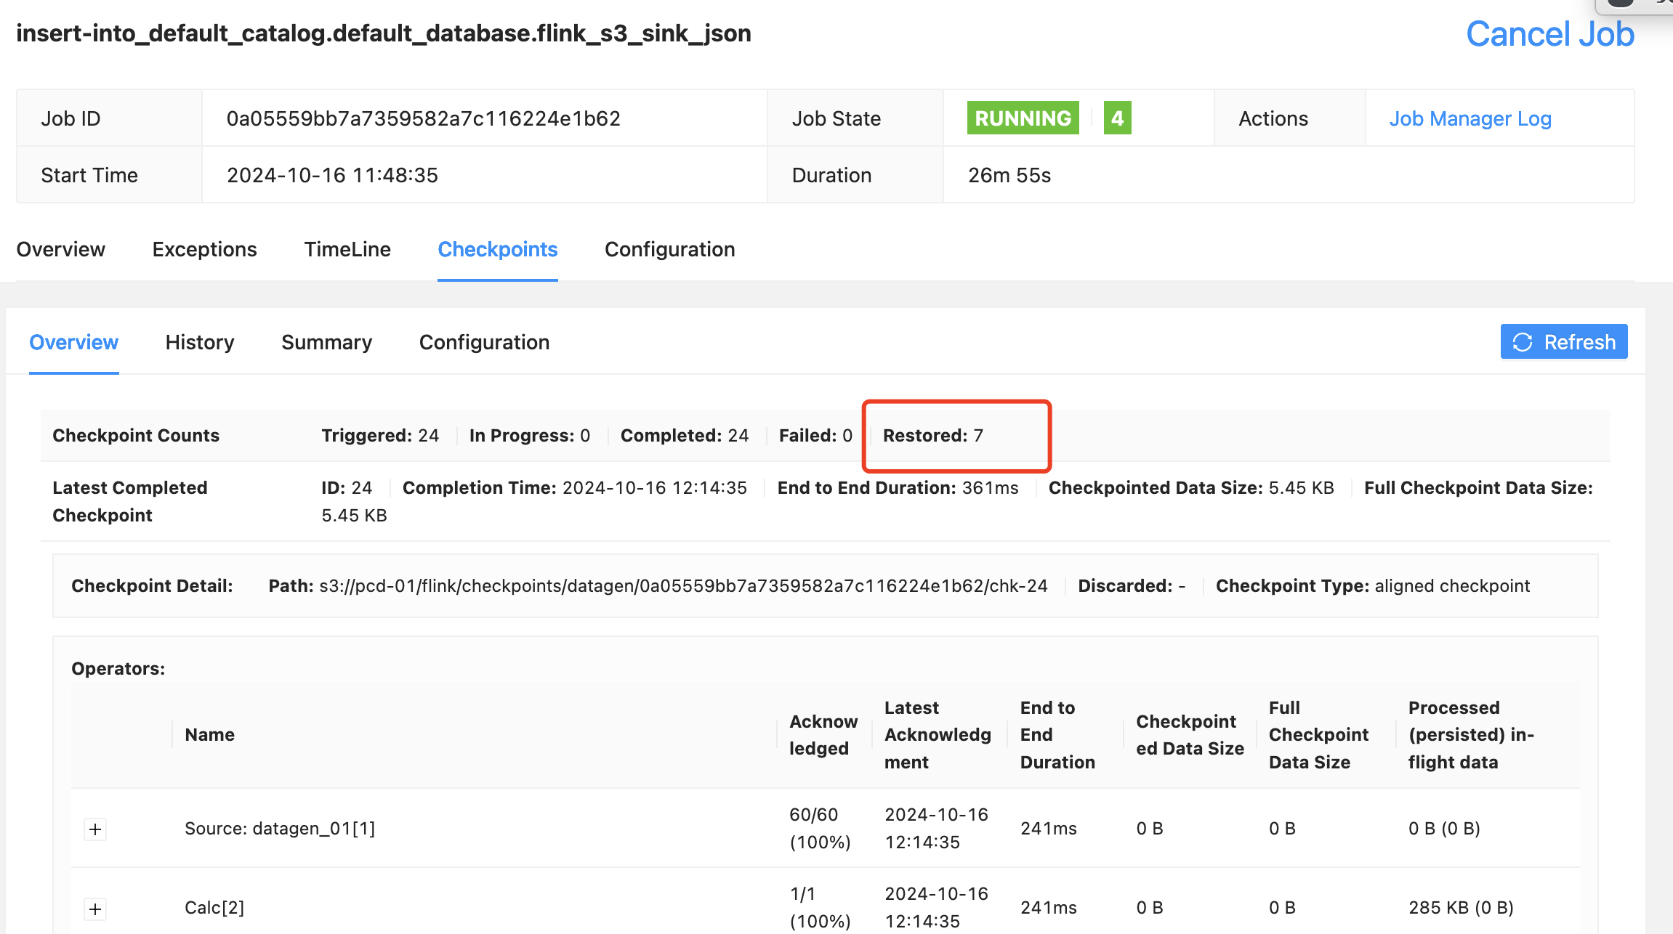The image size is (1673, 934).
Task: Click the Name column header
Action: (209, 735)
